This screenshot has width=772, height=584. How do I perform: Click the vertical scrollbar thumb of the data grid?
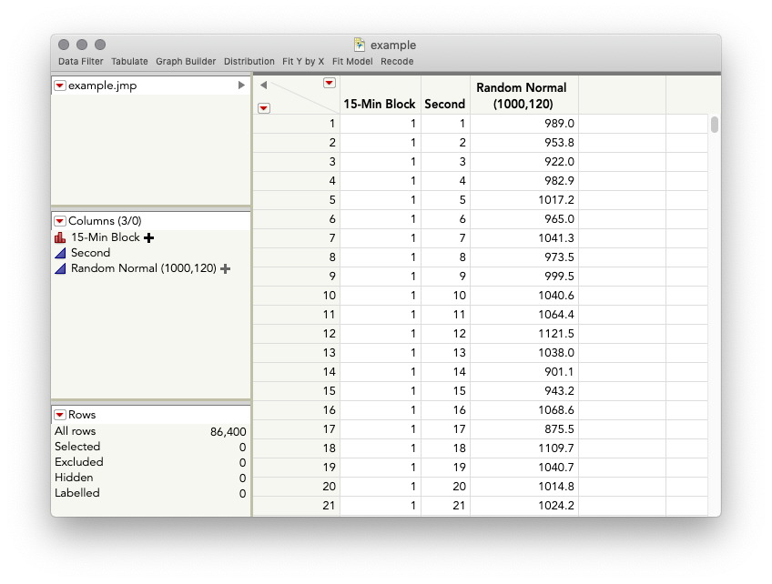coord(715,125)
